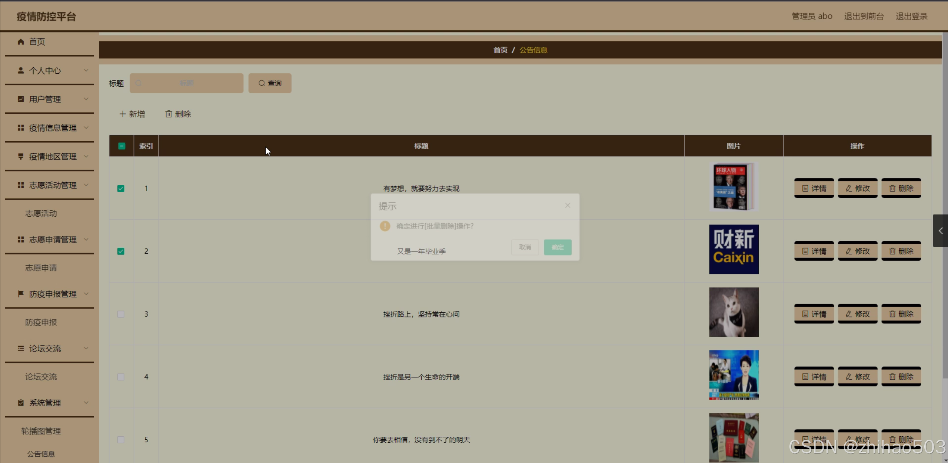
Task: Close the 提示 dialog with X
Action: [568, 206]
